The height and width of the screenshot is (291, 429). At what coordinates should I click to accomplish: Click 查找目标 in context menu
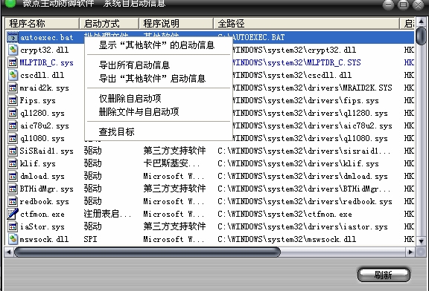coord(117,131)
